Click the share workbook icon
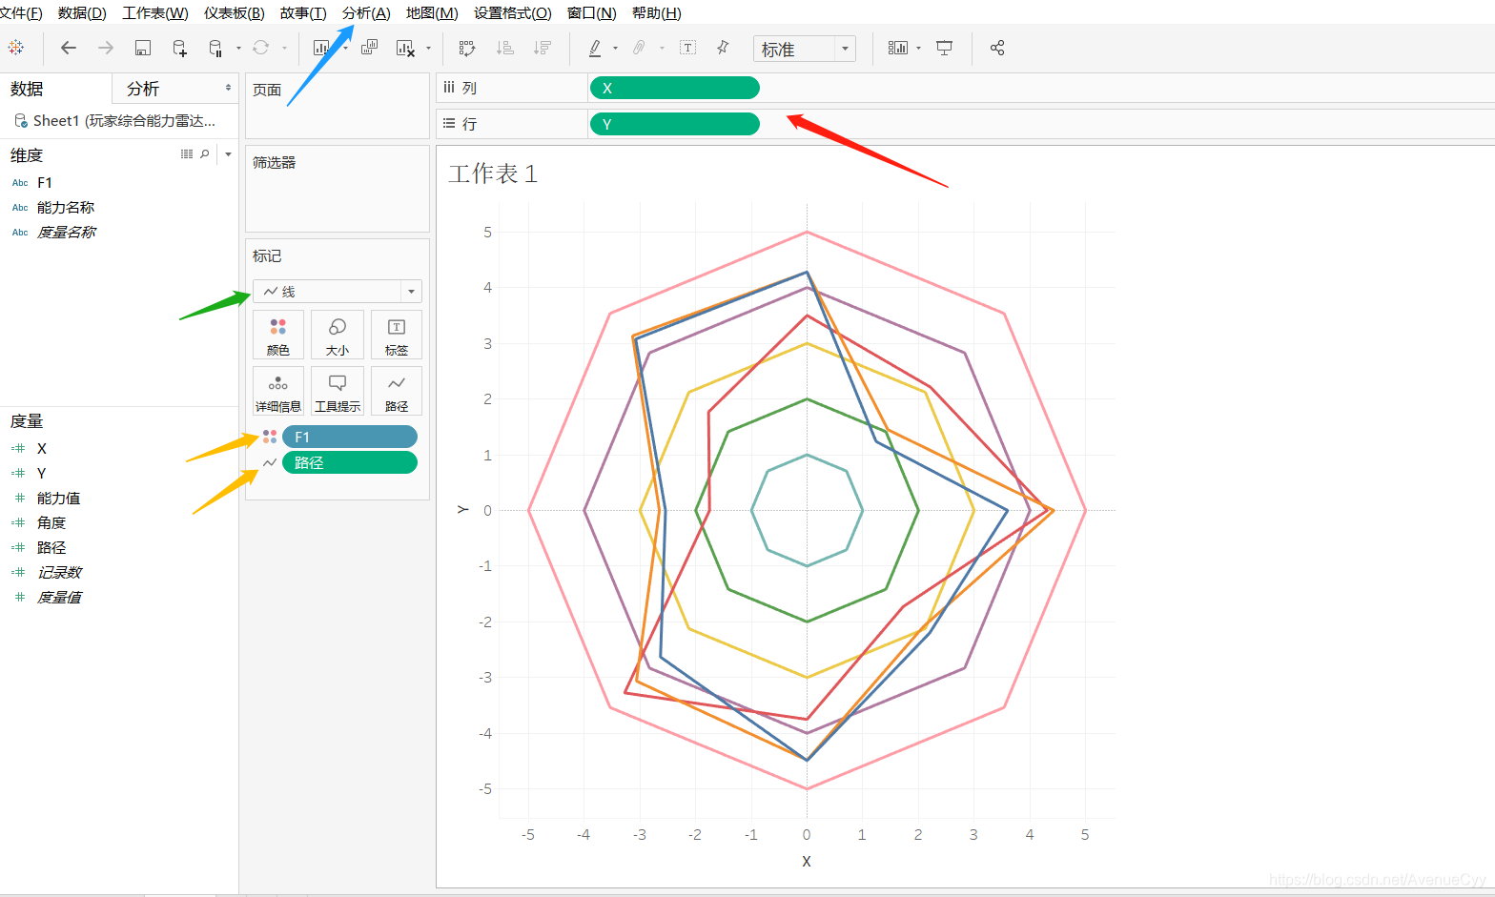The image size is (1495, 897). (997, 48)
